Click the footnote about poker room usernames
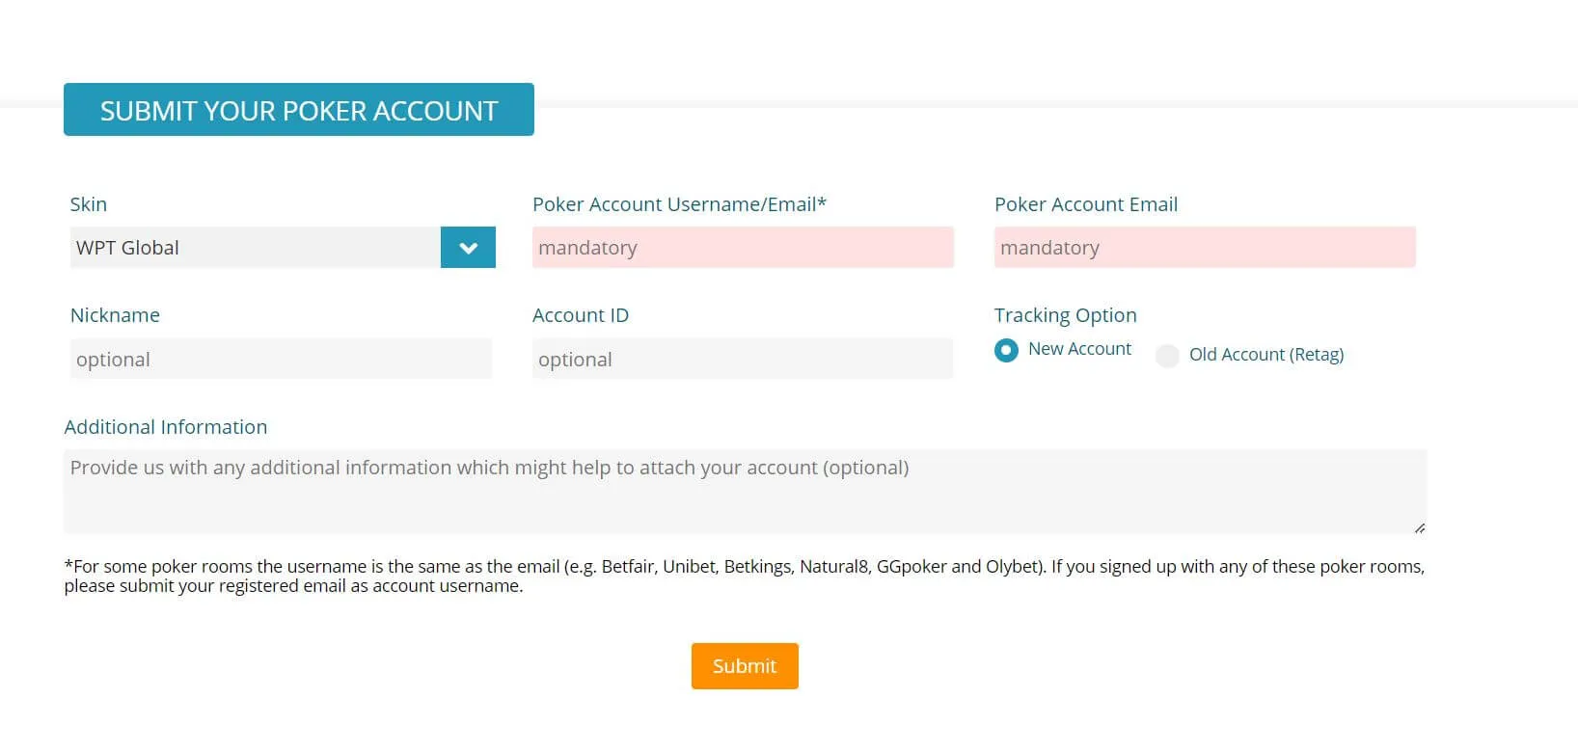 point(744,577)
